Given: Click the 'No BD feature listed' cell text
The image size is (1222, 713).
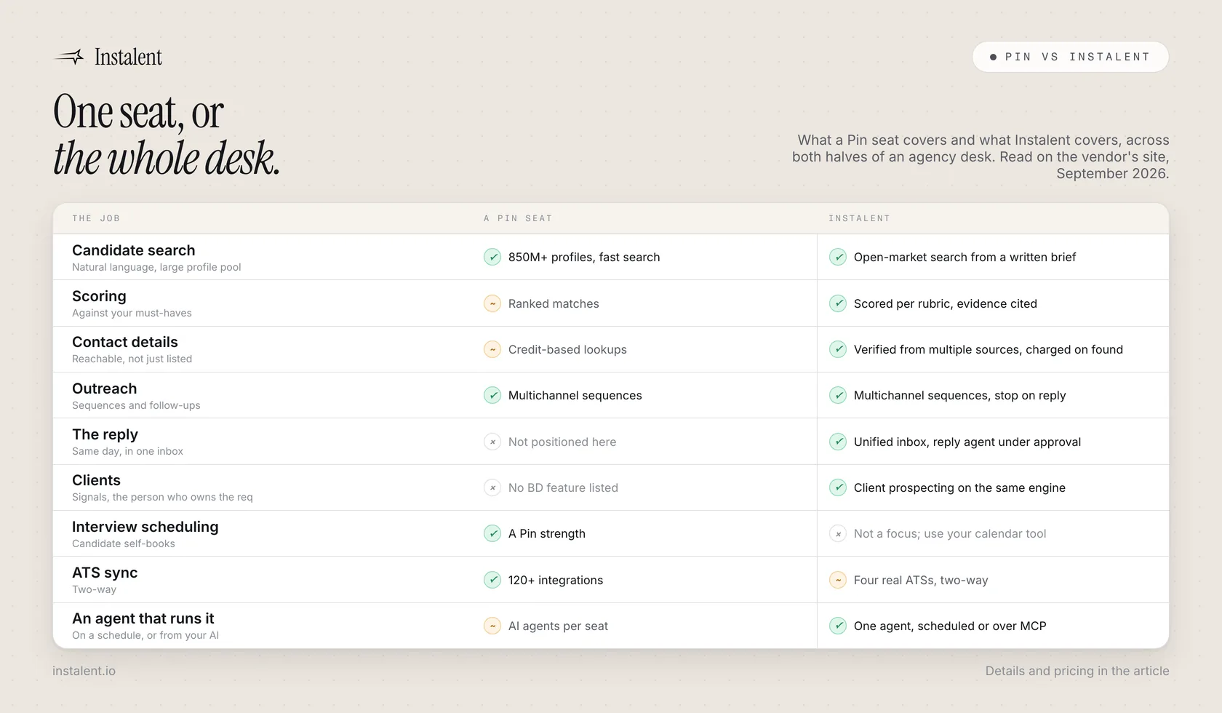Looking at the screenshot, I should coord(563,487).
